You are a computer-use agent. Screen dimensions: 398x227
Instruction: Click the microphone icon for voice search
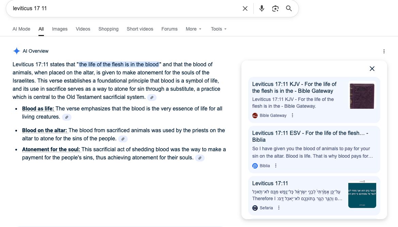(x=261, y=8)
